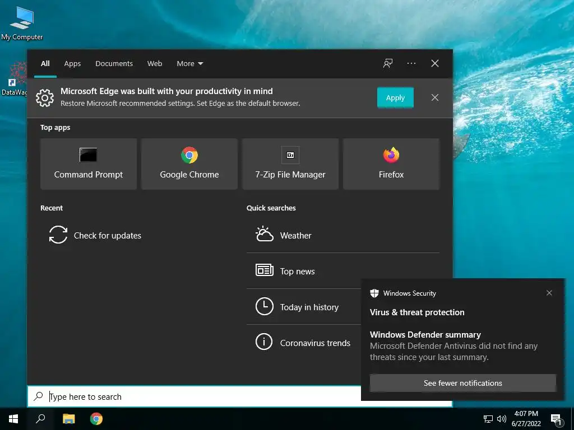Launch Firefox from Top apps
This screenshot has height=430, width=574.
point(391,164)
